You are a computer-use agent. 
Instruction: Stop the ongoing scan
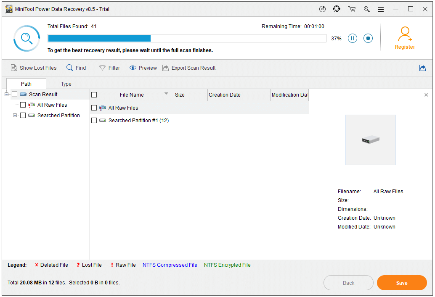(x=368, y=38)
